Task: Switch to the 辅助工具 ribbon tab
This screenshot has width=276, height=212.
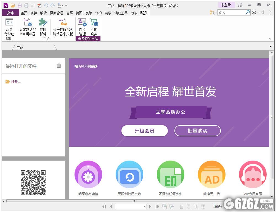Action: point(121,13)
